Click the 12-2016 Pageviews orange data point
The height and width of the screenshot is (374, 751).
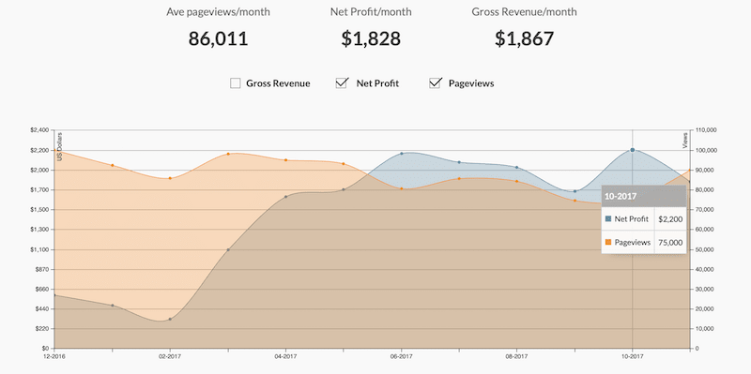tap(54, 152)
